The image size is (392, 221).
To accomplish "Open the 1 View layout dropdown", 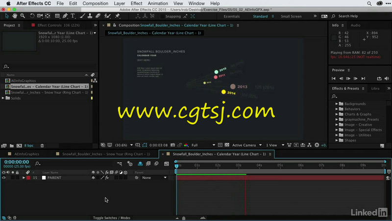I will click(275, 145).
